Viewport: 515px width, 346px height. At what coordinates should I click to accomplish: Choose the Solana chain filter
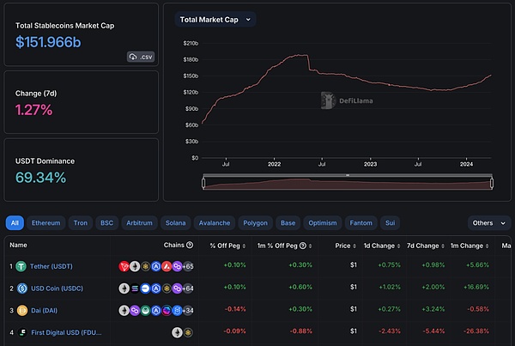[174, 222]
